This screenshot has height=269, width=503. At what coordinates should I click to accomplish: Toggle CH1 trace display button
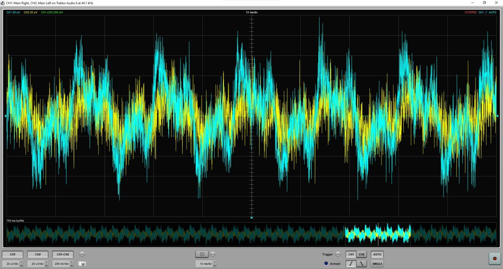tap(13, 254)
